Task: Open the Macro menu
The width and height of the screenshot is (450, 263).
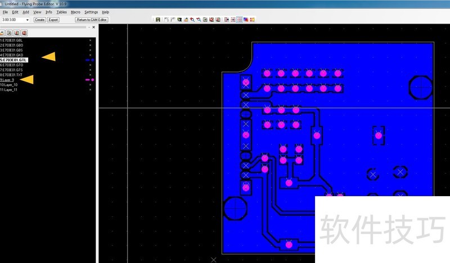Action: pos(75,12)
